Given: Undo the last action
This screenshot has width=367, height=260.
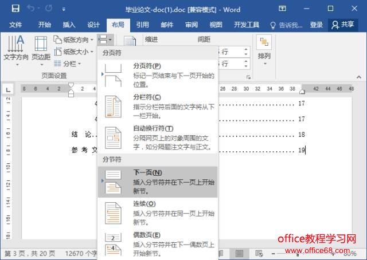Looking at the screenshot, I should click(30, 9).
